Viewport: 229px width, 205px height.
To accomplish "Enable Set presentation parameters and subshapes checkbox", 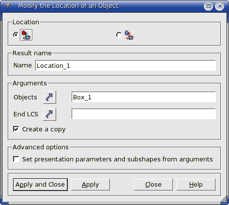I will (x=16, y=159).
